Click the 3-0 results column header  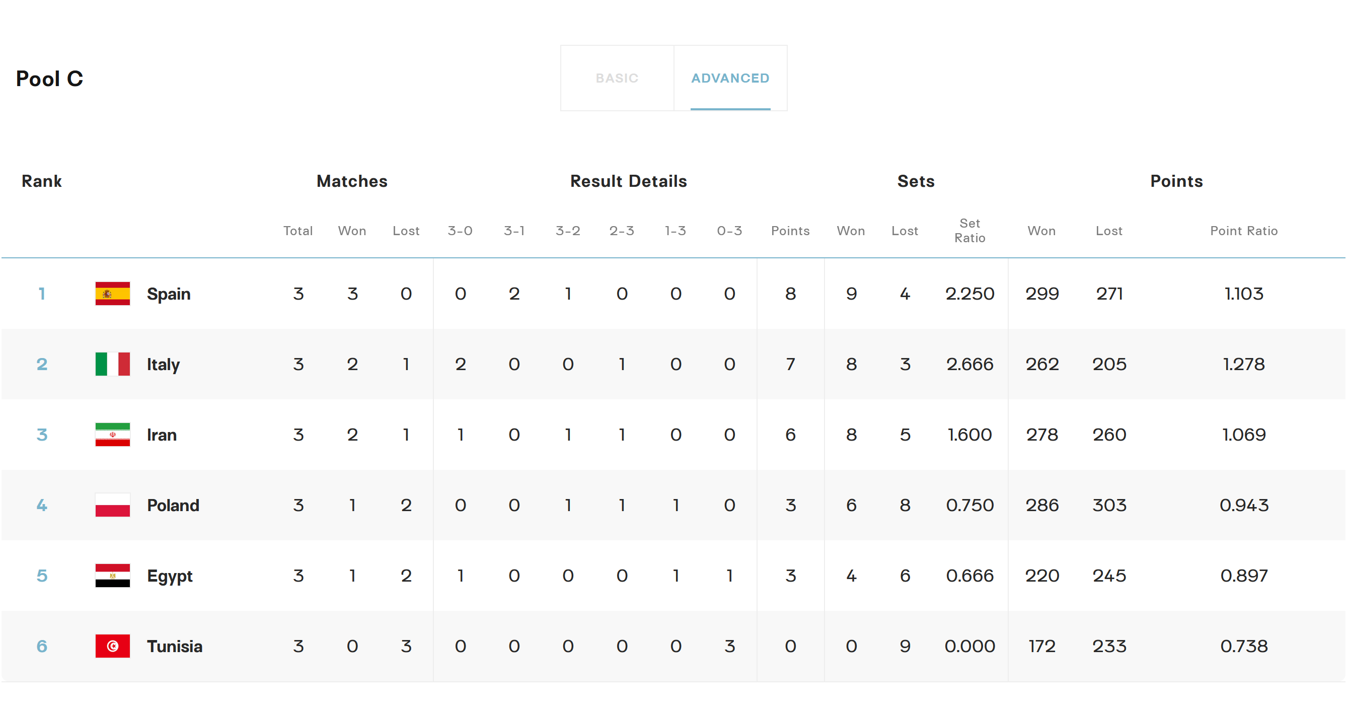click(460, 231)
